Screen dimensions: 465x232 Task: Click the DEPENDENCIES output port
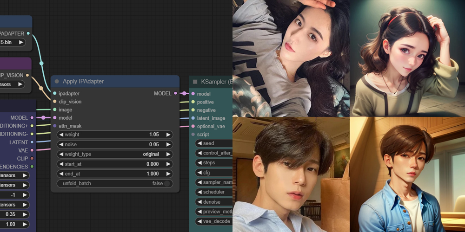[x=32, y=167]
